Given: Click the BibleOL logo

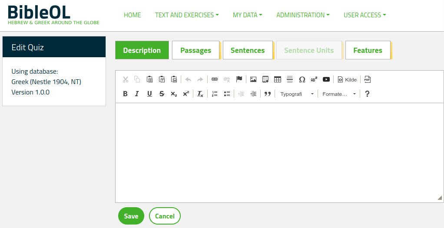Looking at the screenshot, I should pos(53,15).
